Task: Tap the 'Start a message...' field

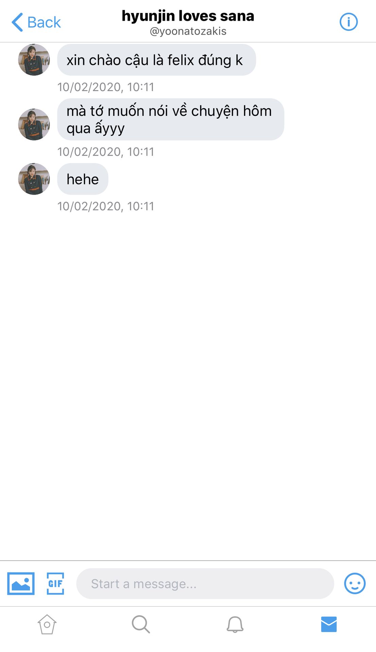Action: pyautogui.click(x=205, y=583)
